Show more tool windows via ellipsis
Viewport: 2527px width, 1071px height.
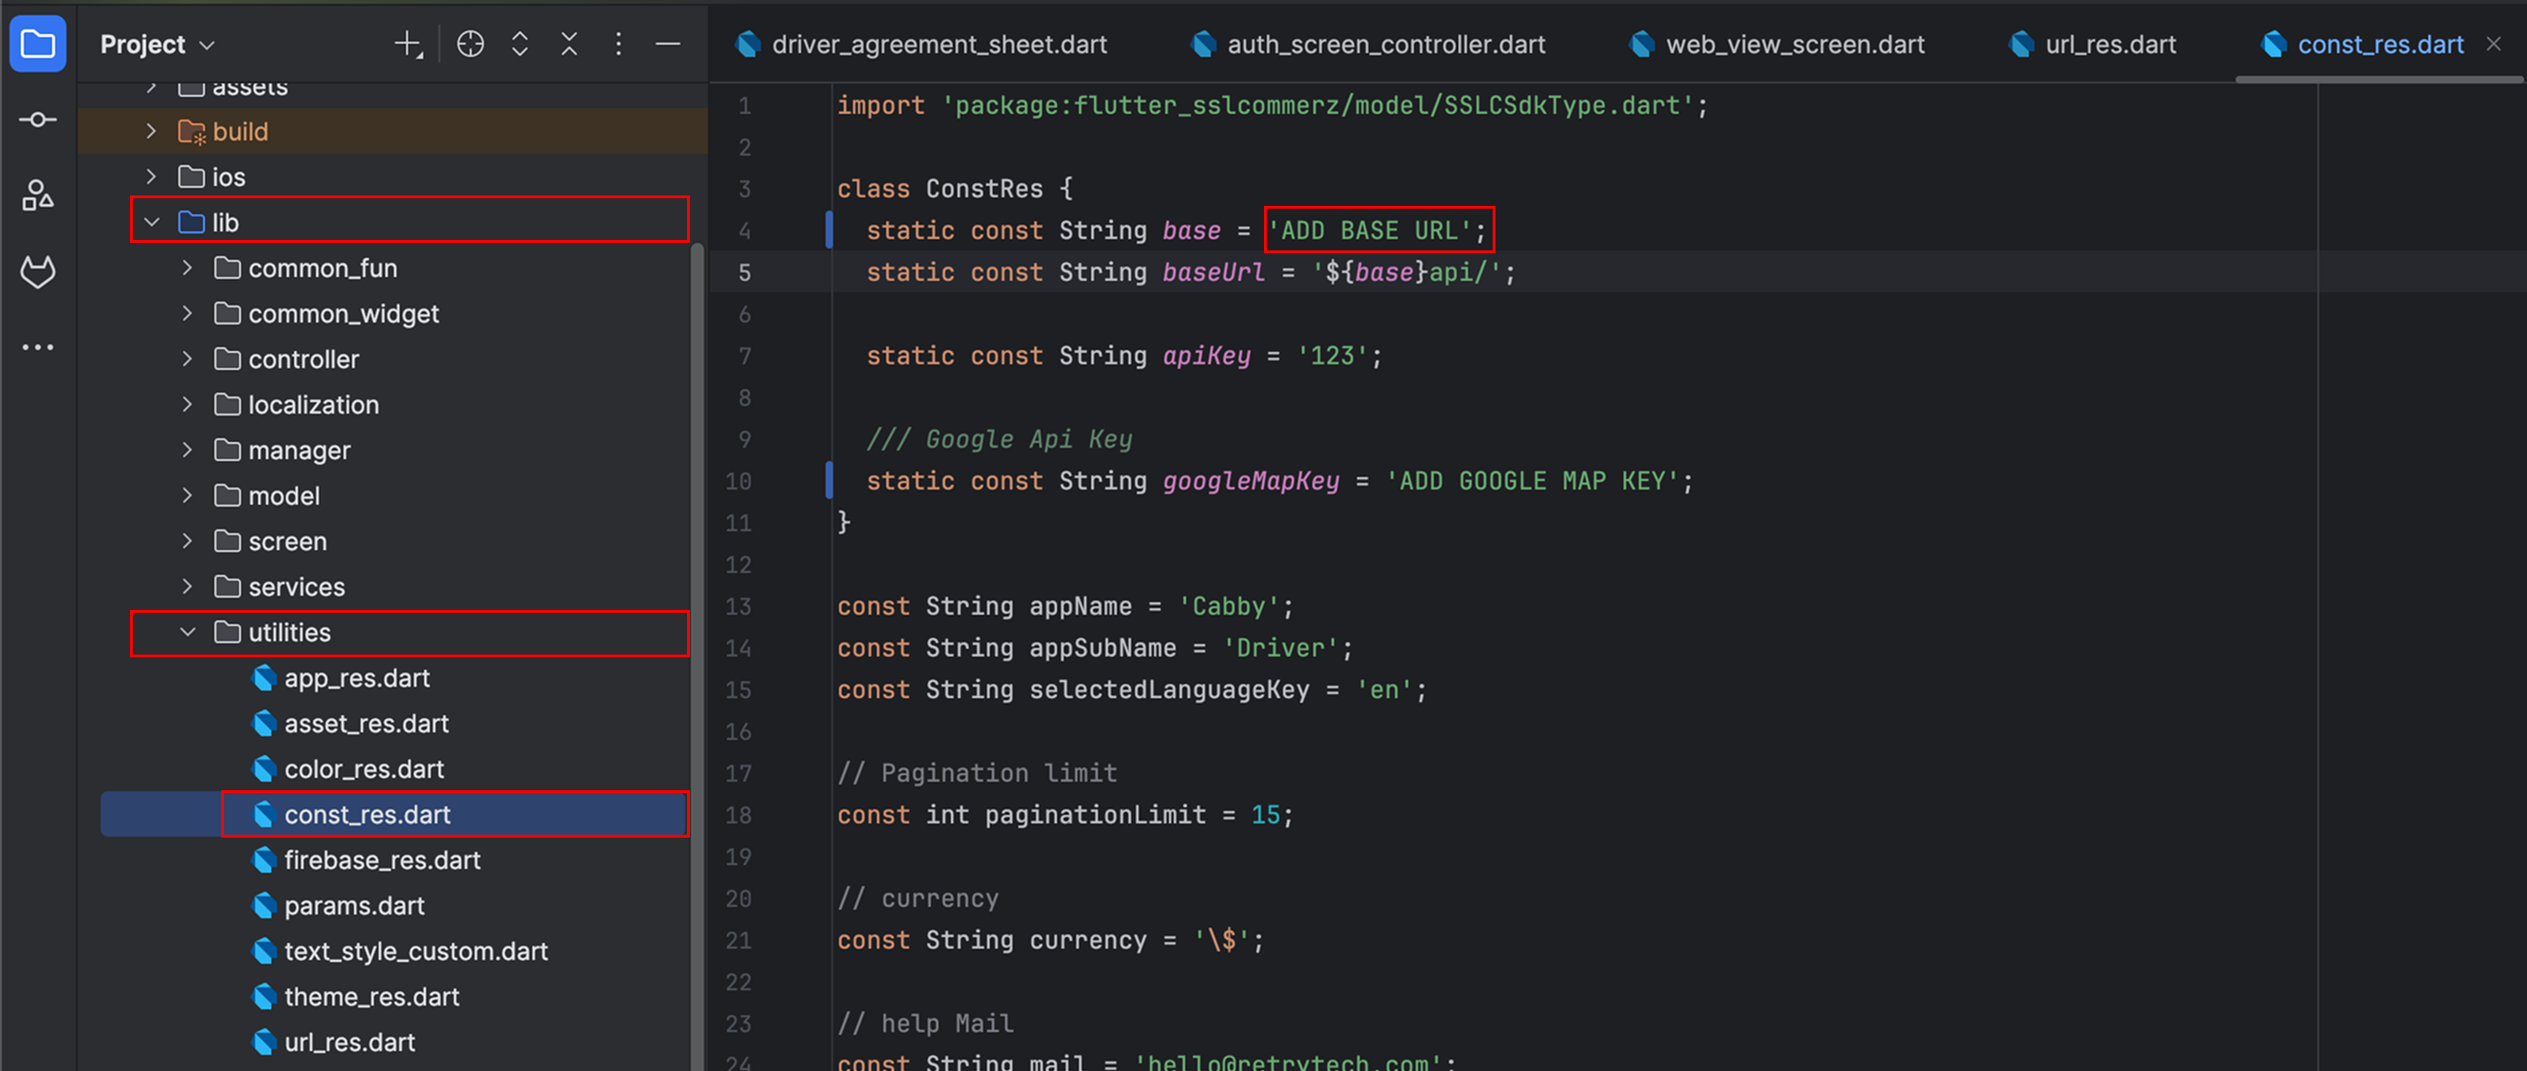pyautogui.click(x=37, y=347)
